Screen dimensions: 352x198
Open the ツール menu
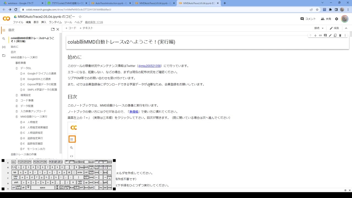pos(68,22)
